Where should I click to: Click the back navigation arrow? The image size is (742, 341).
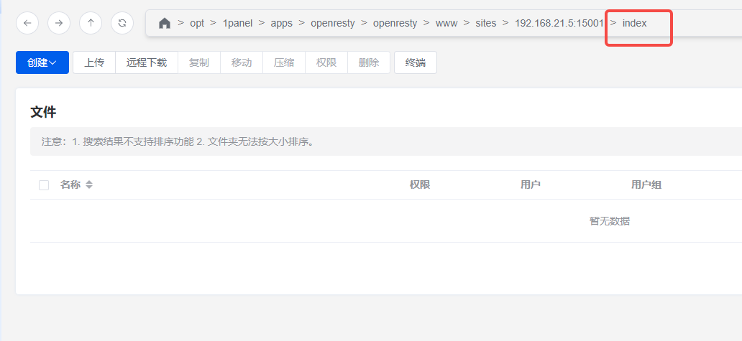click(27, 23)
